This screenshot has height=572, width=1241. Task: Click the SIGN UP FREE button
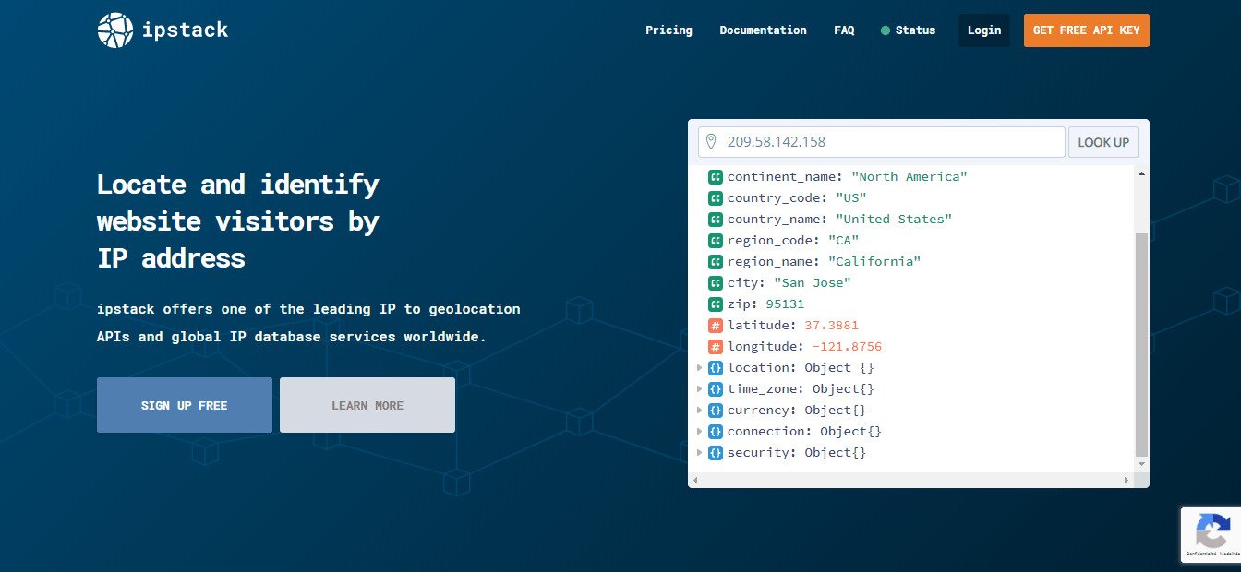click(185, 405)
